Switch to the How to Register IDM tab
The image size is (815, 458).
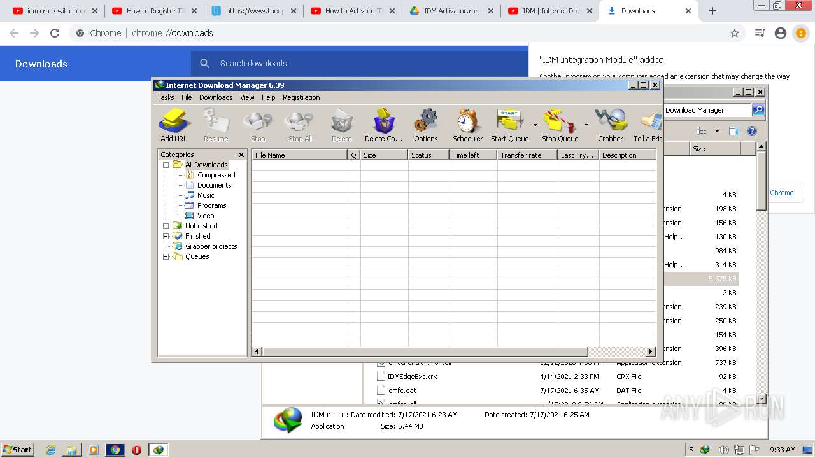155,11
